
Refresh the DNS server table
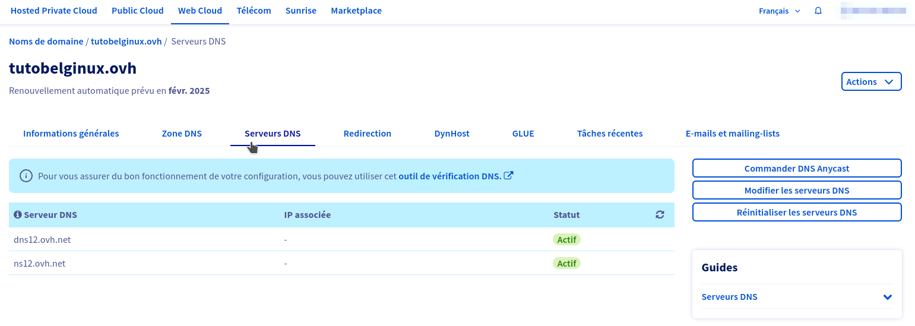[660, 215]
